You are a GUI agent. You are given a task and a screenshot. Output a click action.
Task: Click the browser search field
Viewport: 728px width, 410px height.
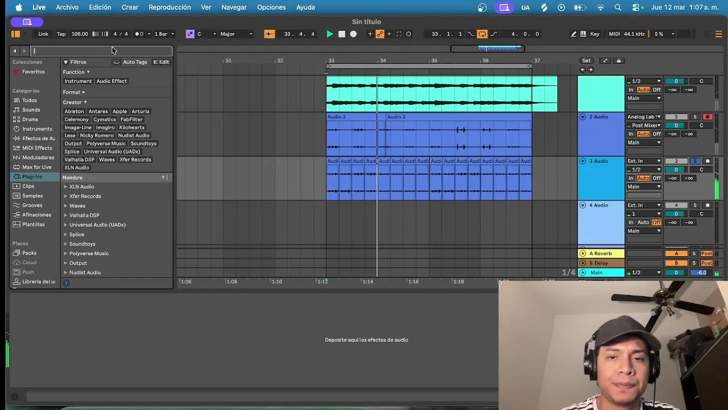[x=101, y=51]
